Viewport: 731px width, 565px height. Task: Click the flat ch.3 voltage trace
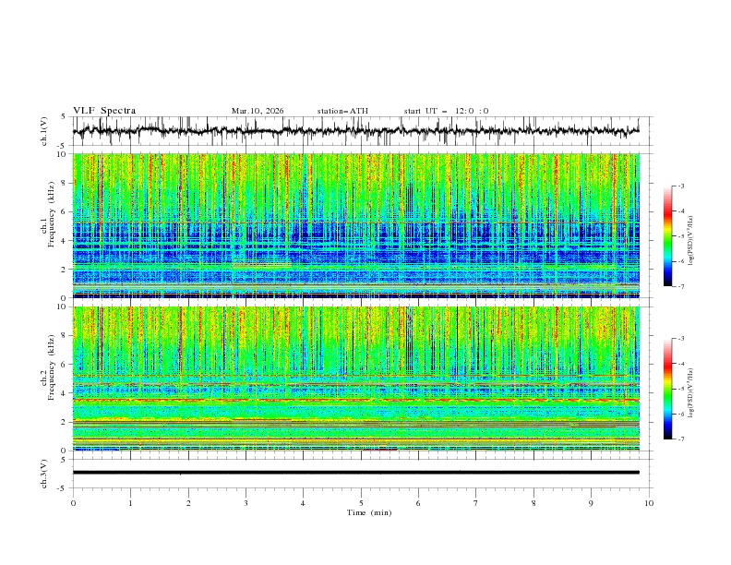(355, 473)
